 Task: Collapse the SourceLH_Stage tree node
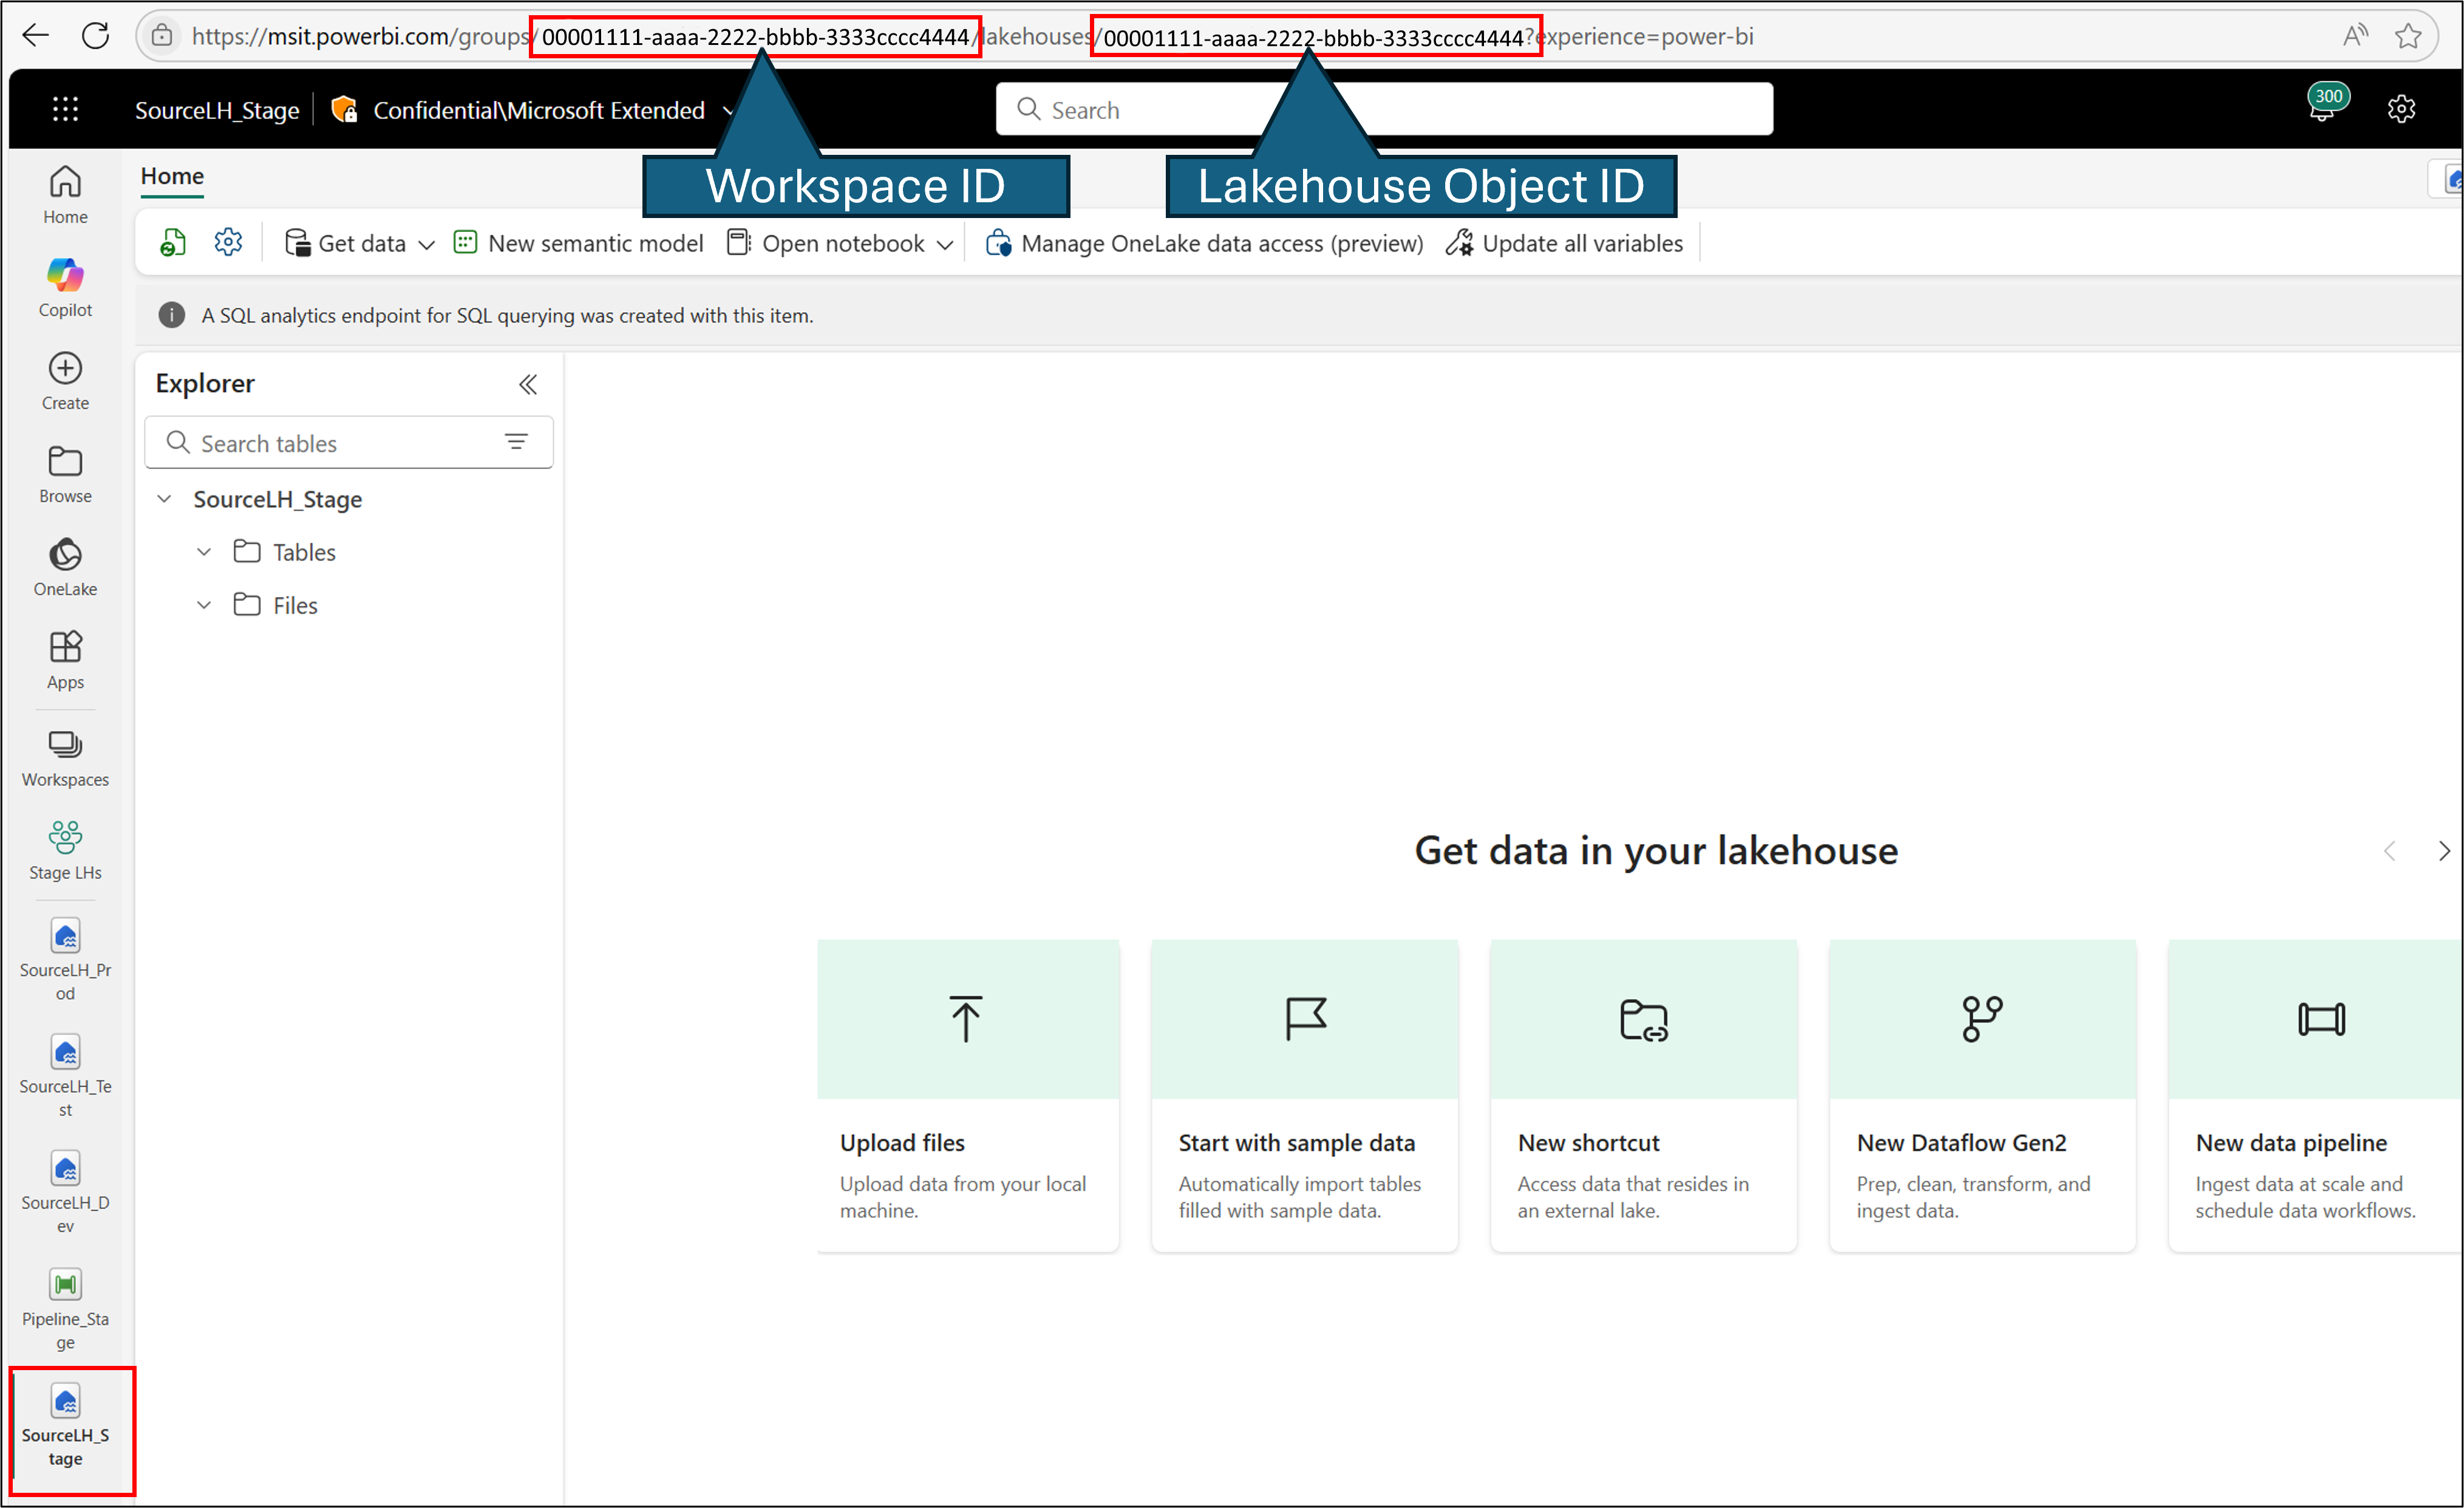[x=165, y=499]
